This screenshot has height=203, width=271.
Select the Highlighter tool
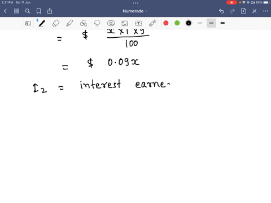pyautogui.click(x=69, y=23)
